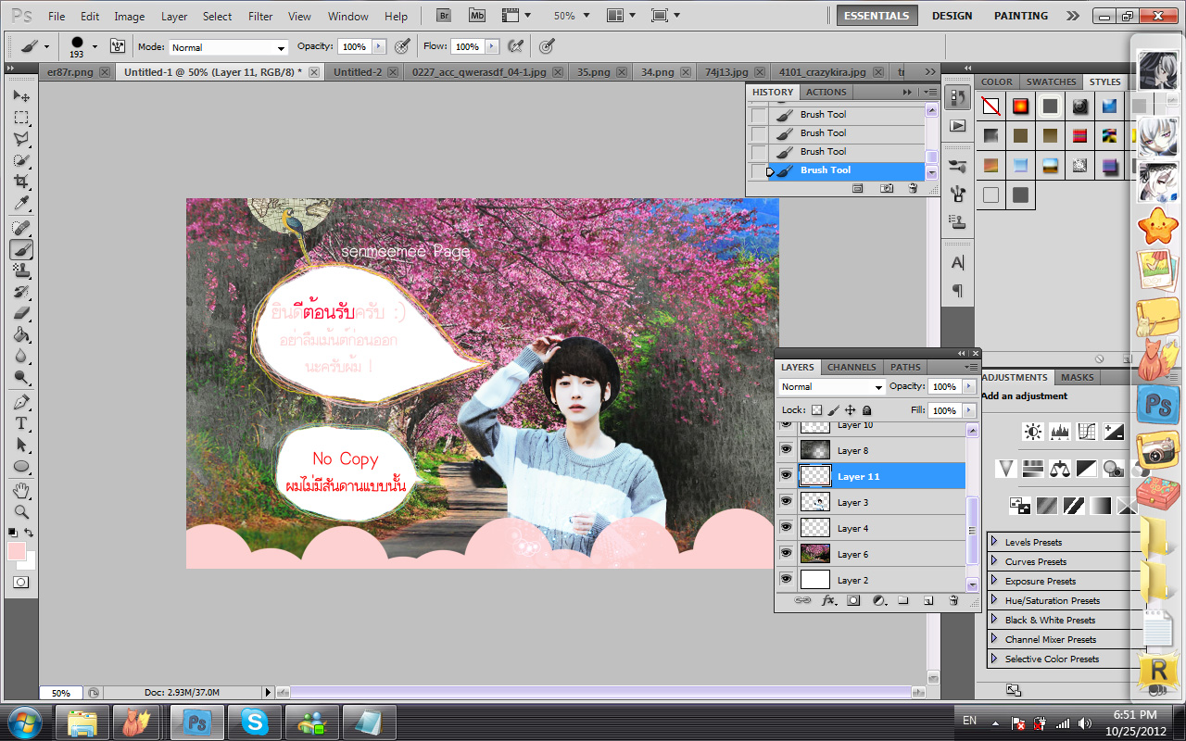Hide Layer 8 with its eye icon
The image size is (1186, 741).
[787, 450]
